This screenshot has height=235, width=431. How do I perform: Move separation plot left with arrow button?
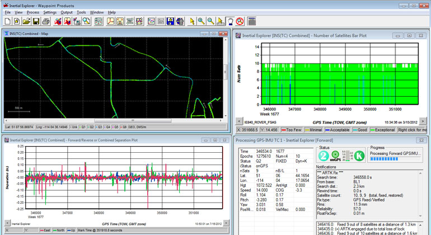[7, 223]
